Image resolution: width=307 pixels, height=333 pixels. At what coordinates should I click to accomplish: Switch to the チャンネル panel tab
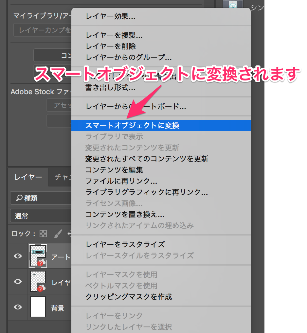(60, 177)
